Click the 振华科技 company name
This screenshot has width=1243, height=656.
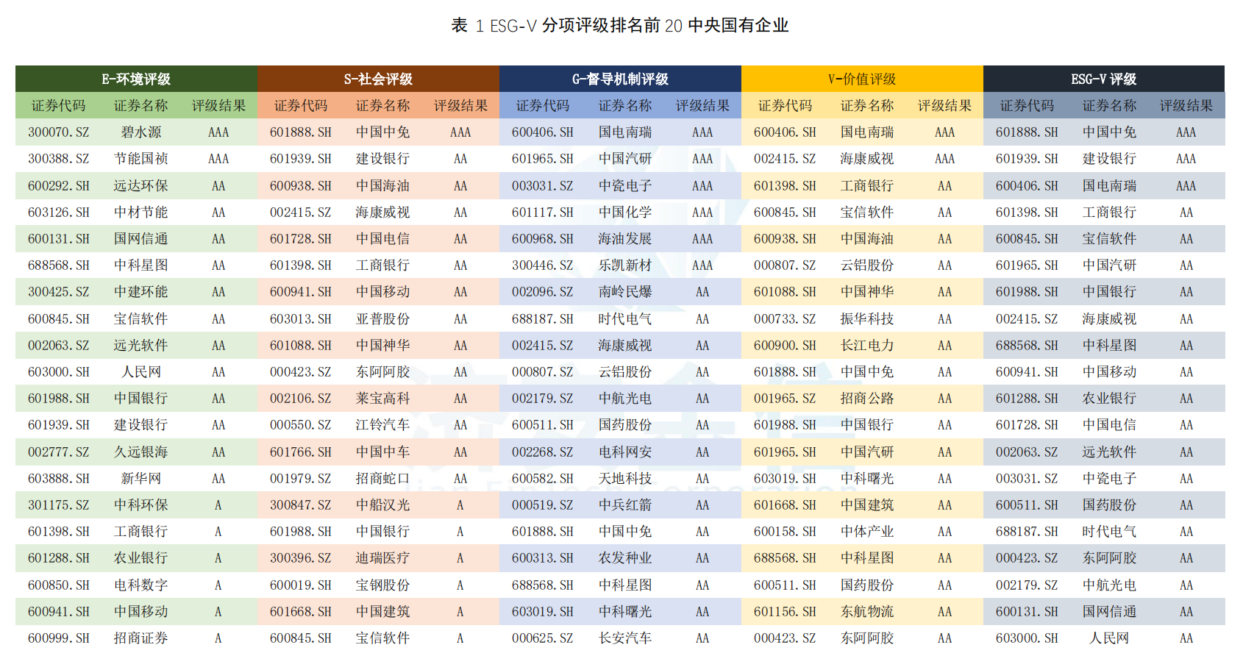[x=867, y=319]
